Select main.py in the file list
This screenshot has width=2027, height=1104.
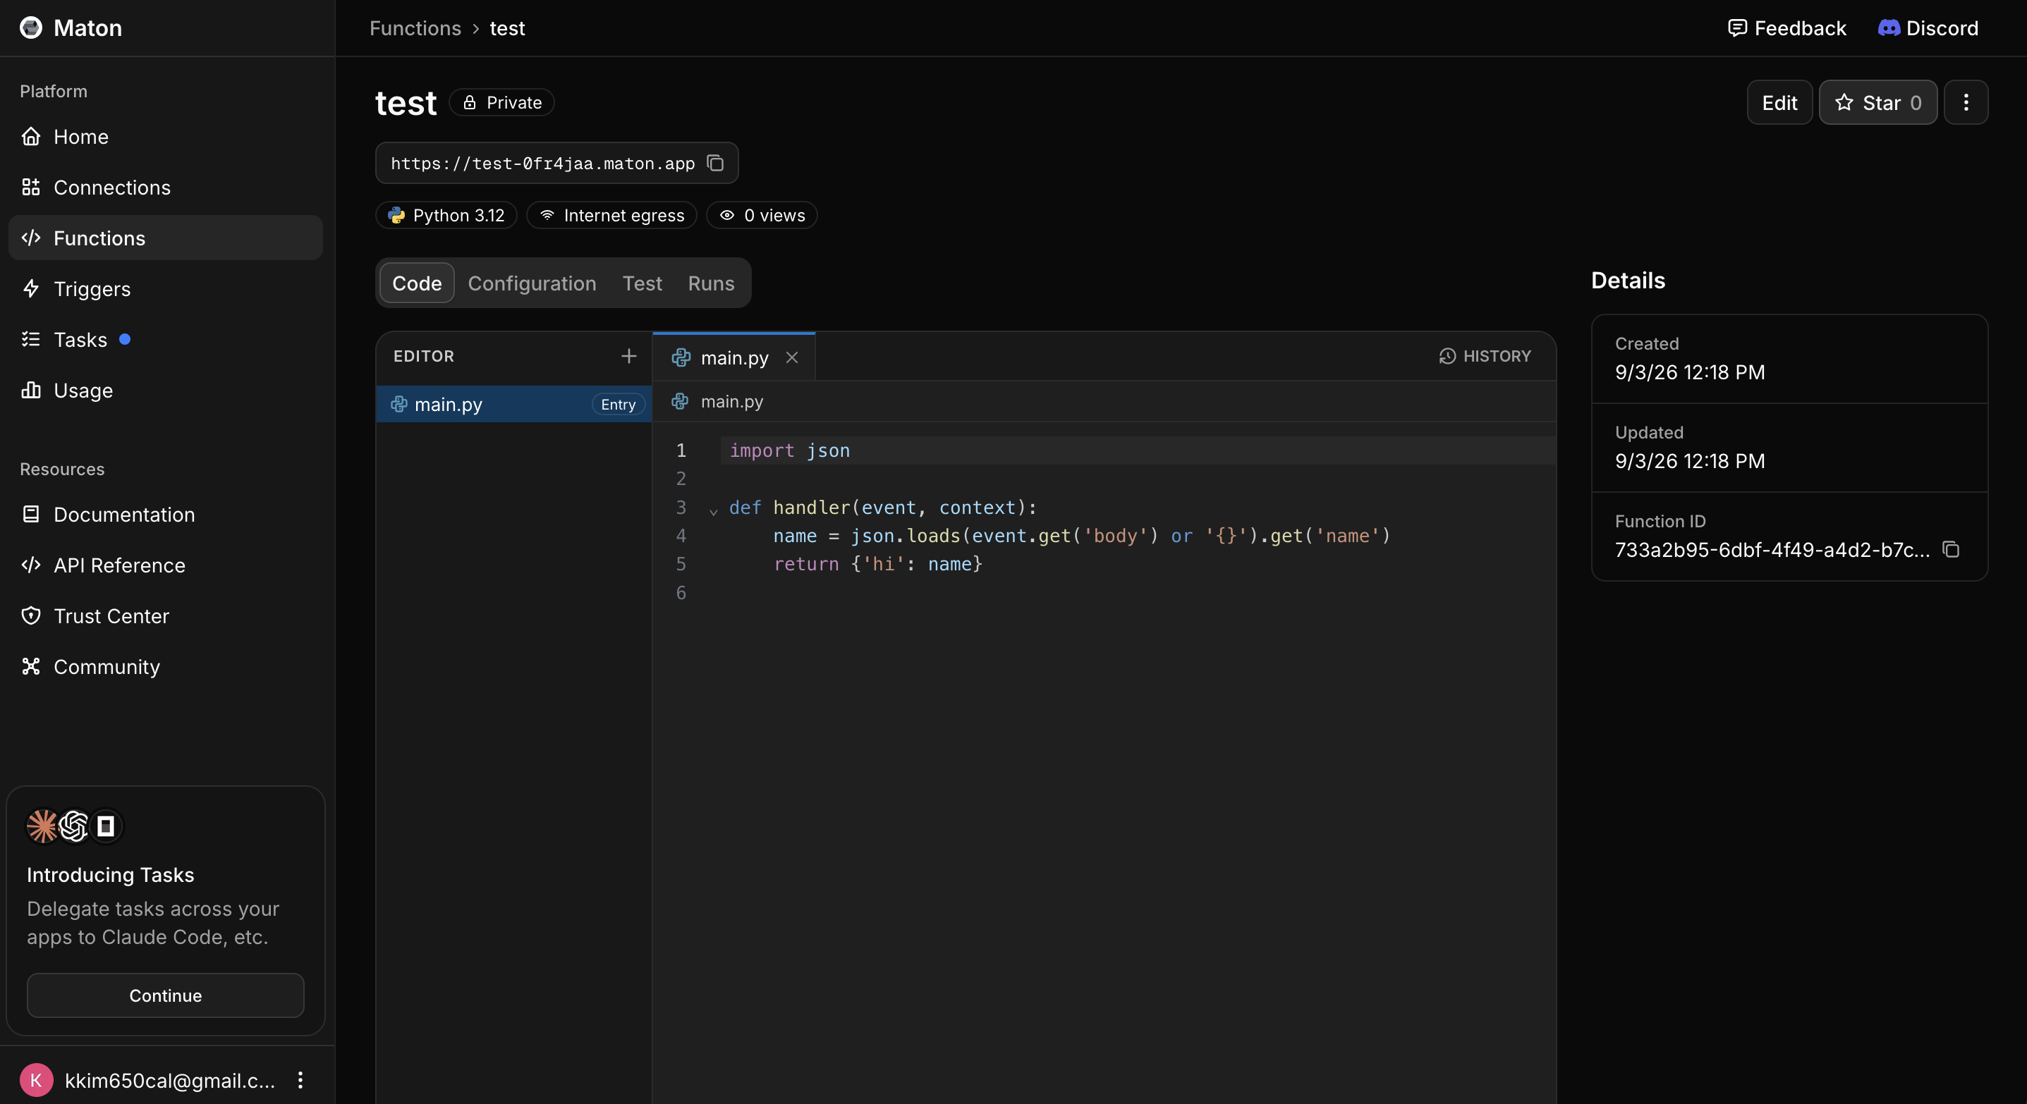pos(514,404)
